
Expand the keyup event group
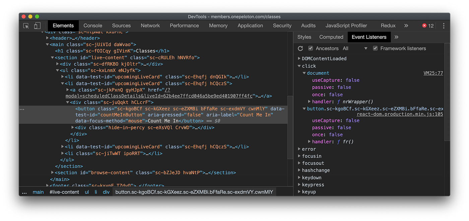(x=299, y=192)
